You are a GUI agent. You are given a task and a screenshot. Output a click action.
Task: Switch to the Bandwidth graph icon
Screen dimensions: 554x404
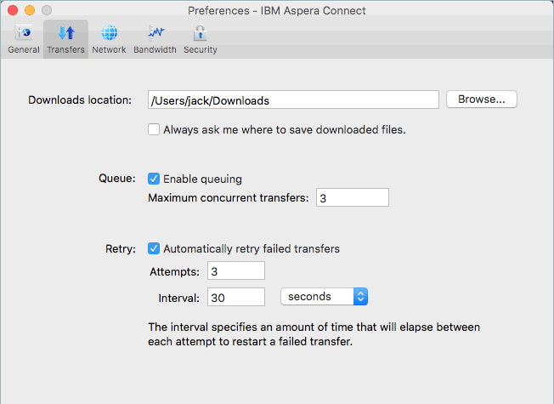tap(155, 33)
